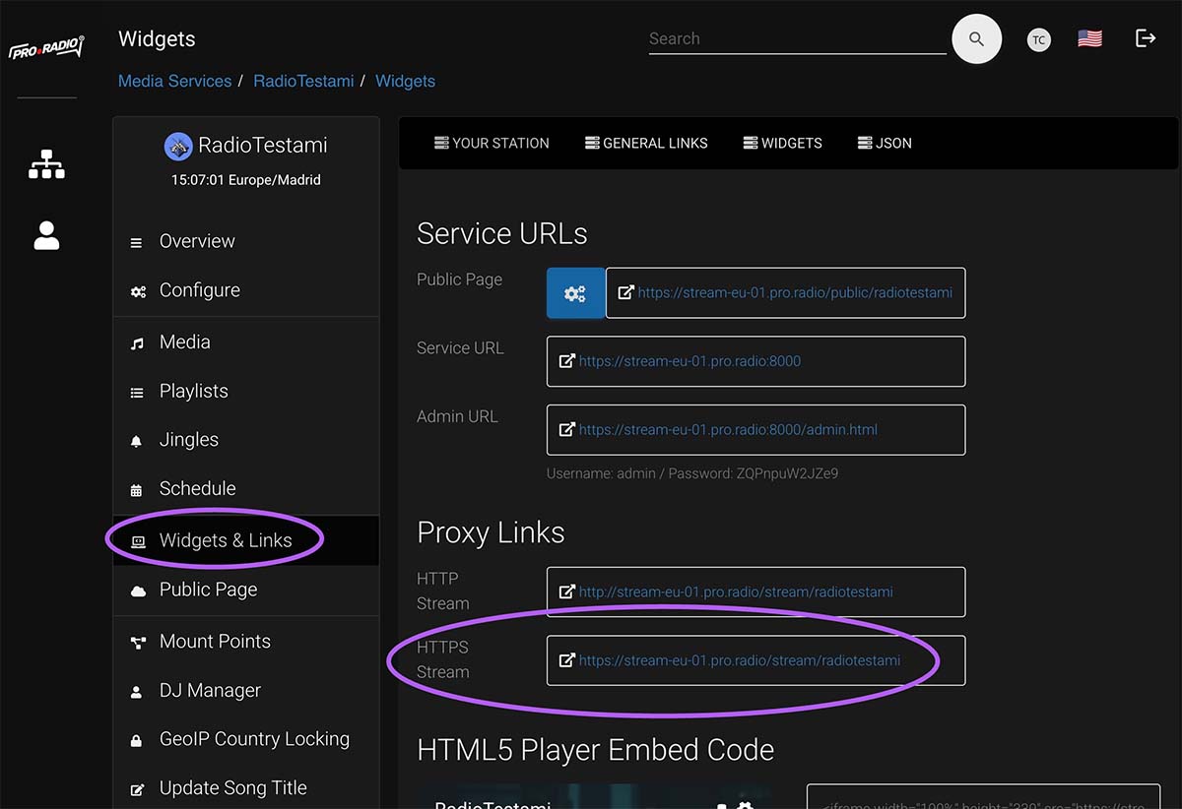Click the RadioTestami station avatar
1182x809 pixels.
(x=178, y=146)
